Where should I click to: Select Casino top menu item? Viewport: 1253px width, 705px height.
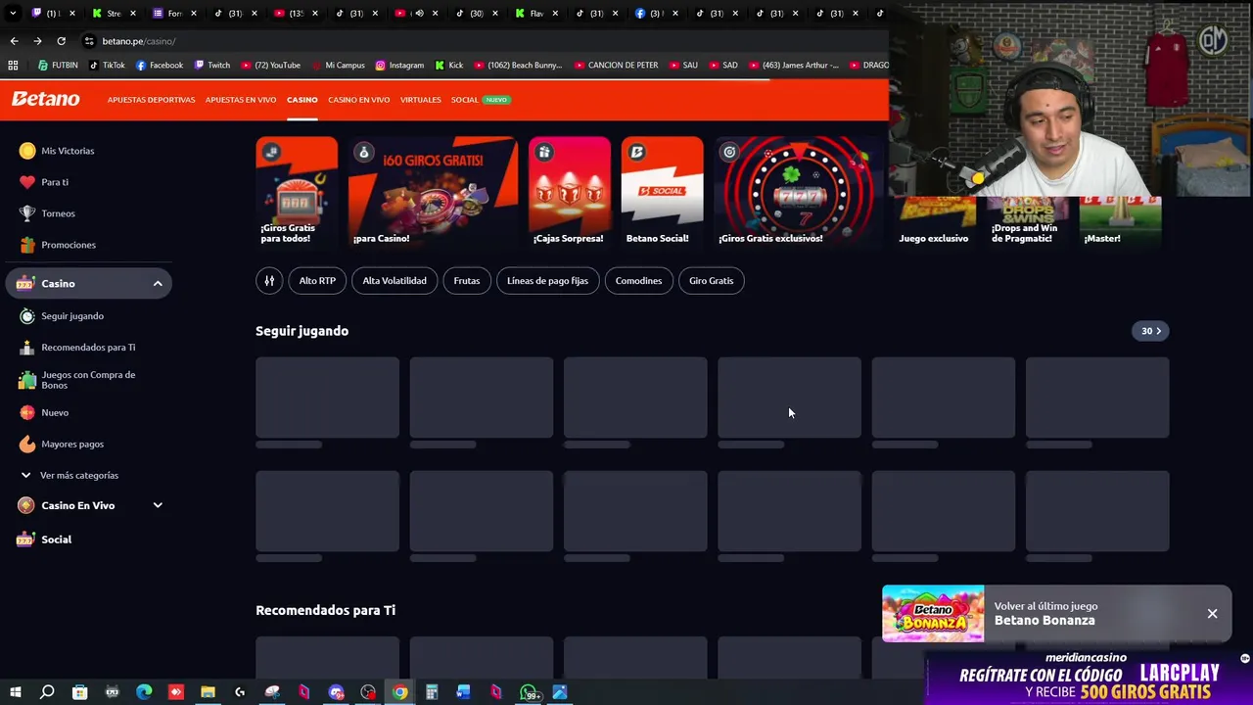302,100
